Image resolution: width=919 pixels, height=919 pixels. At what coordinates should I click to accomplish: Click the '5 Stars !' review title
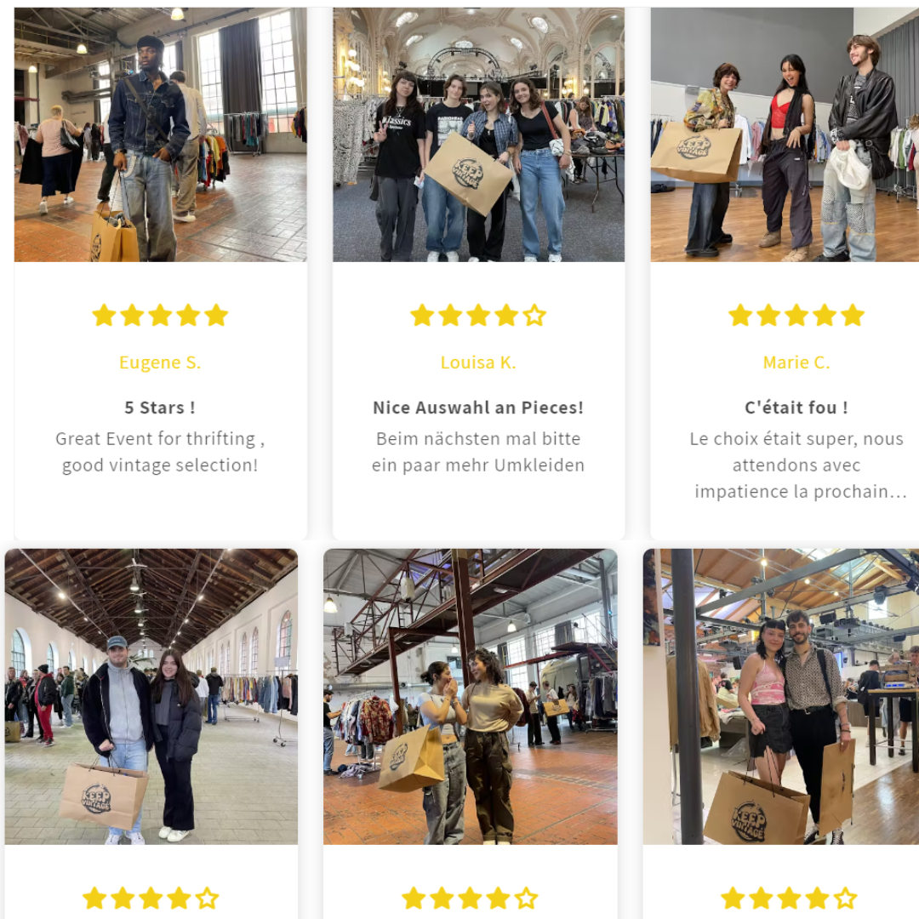point(160,408)
